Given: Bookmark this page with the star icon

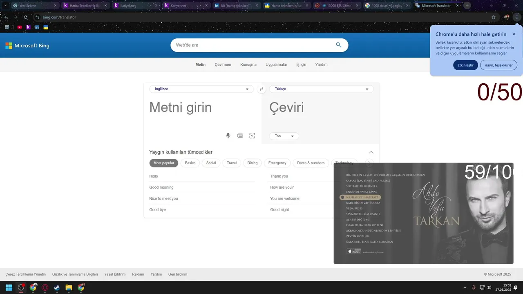Looking at the screenshot, I should point(494,17).
